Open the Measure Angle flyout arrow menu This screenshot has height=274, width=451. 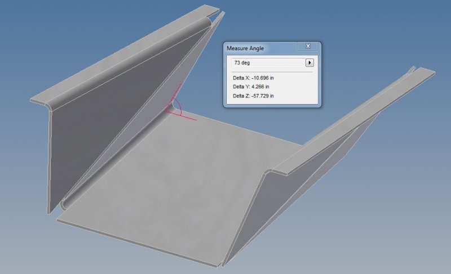[309, 62]
